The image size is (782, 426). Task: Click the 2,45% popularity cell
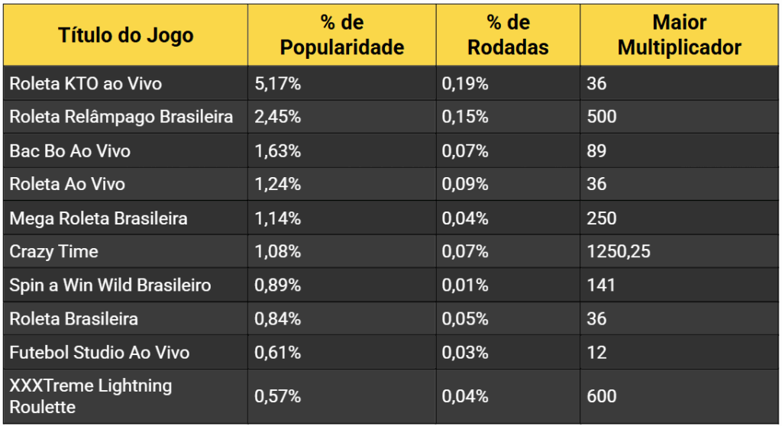tap(277, 117)
